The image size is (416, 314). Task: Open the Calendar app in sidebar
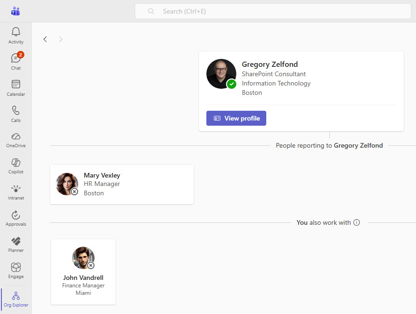(x=16, y=88)
